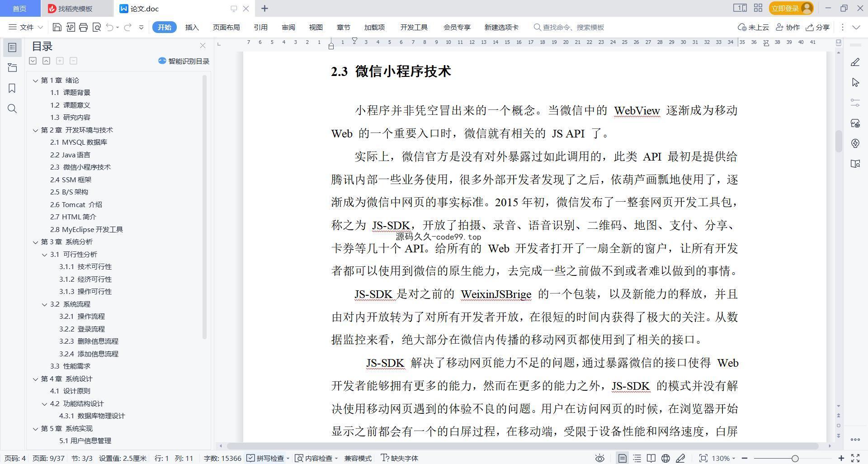Click the zoom in plus button

[x=841, y=458]
